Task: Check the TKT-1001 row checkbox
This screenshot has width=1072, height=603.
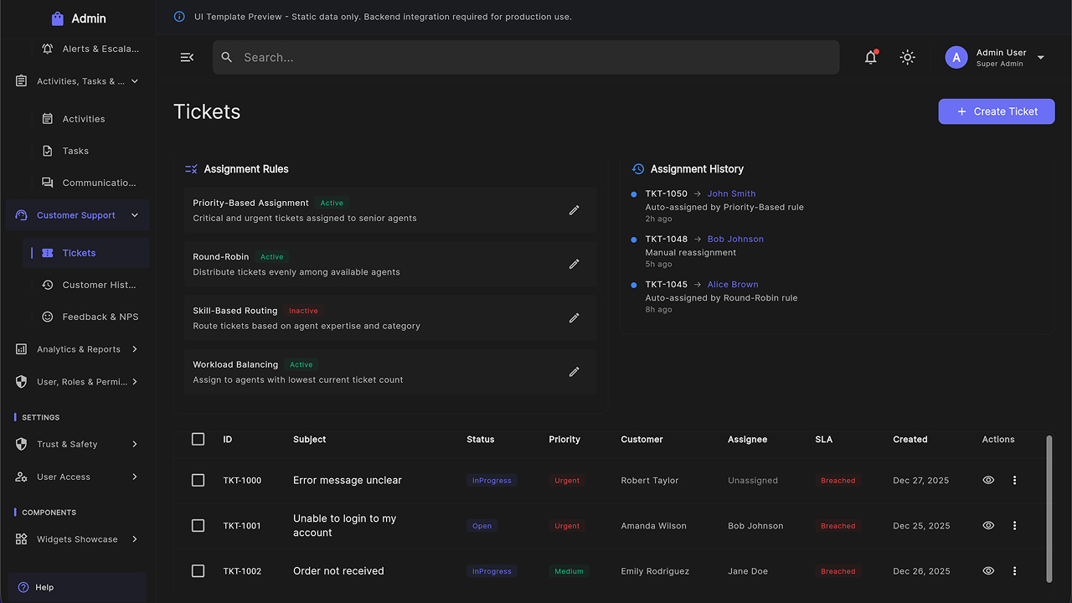Action: (198, 525)
